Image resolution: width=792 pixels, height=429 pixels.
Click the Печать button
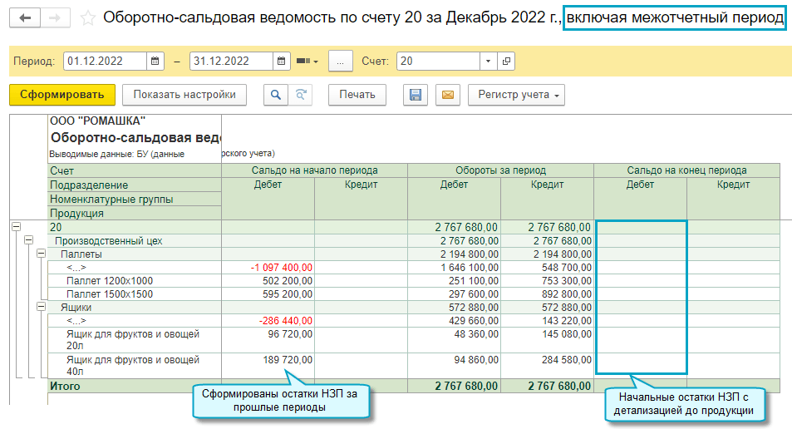pyautogui.click(x=357, y=95)
